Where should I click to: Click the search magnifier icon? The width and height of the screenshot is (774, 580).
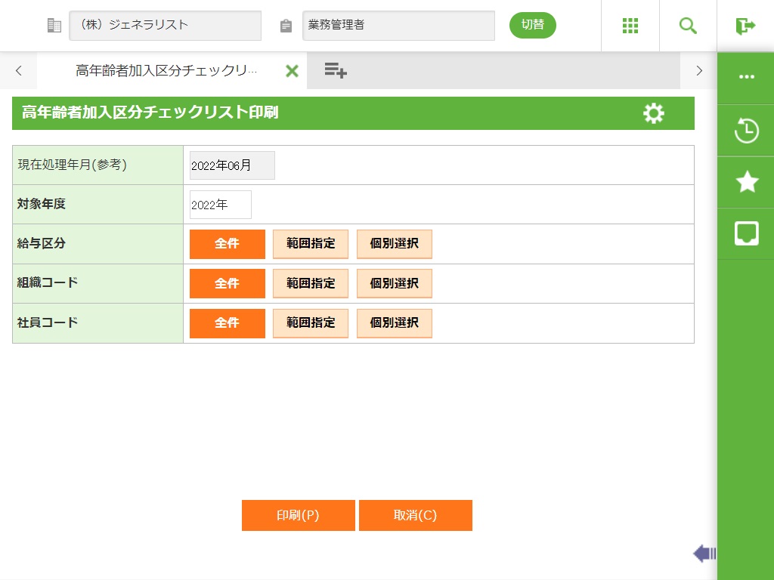coord(688,26)
